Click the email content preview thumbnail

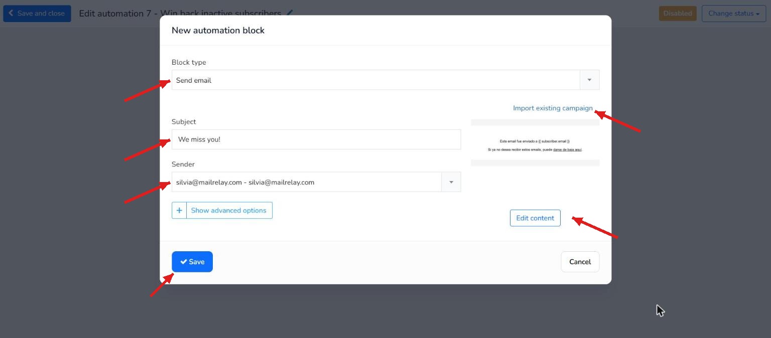click(x=535, y=143)
